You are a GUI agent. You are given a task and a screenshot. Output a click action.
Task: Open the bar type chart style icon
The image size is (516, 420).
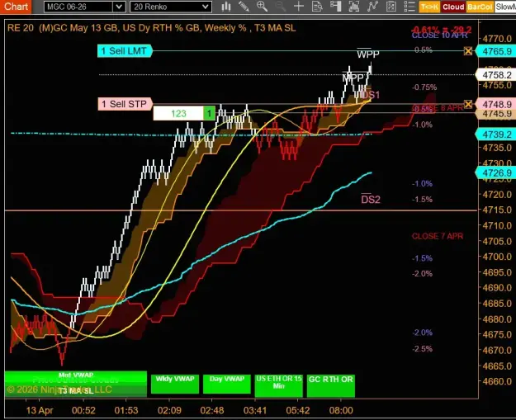coord(226,7)
